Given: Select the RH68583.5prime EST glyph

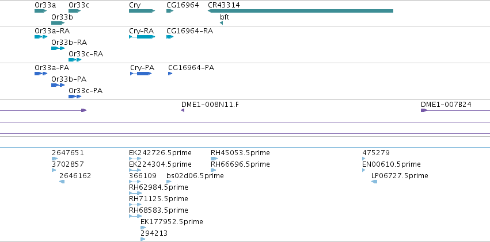Looking at the screenshot, I should [135, 216].
